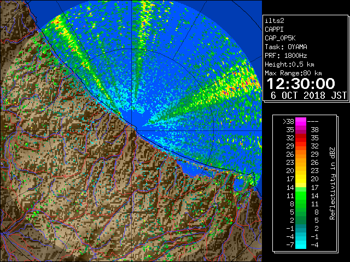
Task: Click the 'Max Range:80 km' line
Action: (x=293, y=73)
